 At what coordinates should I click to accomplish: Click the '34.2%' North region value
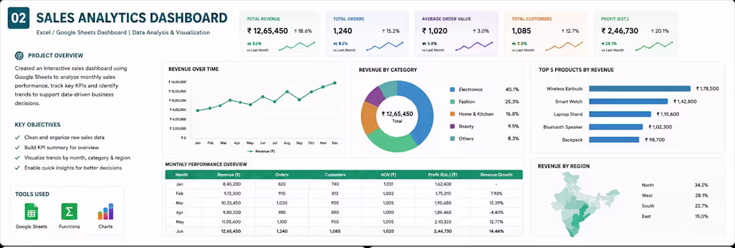pyautogui.click(x=701, y=185)
